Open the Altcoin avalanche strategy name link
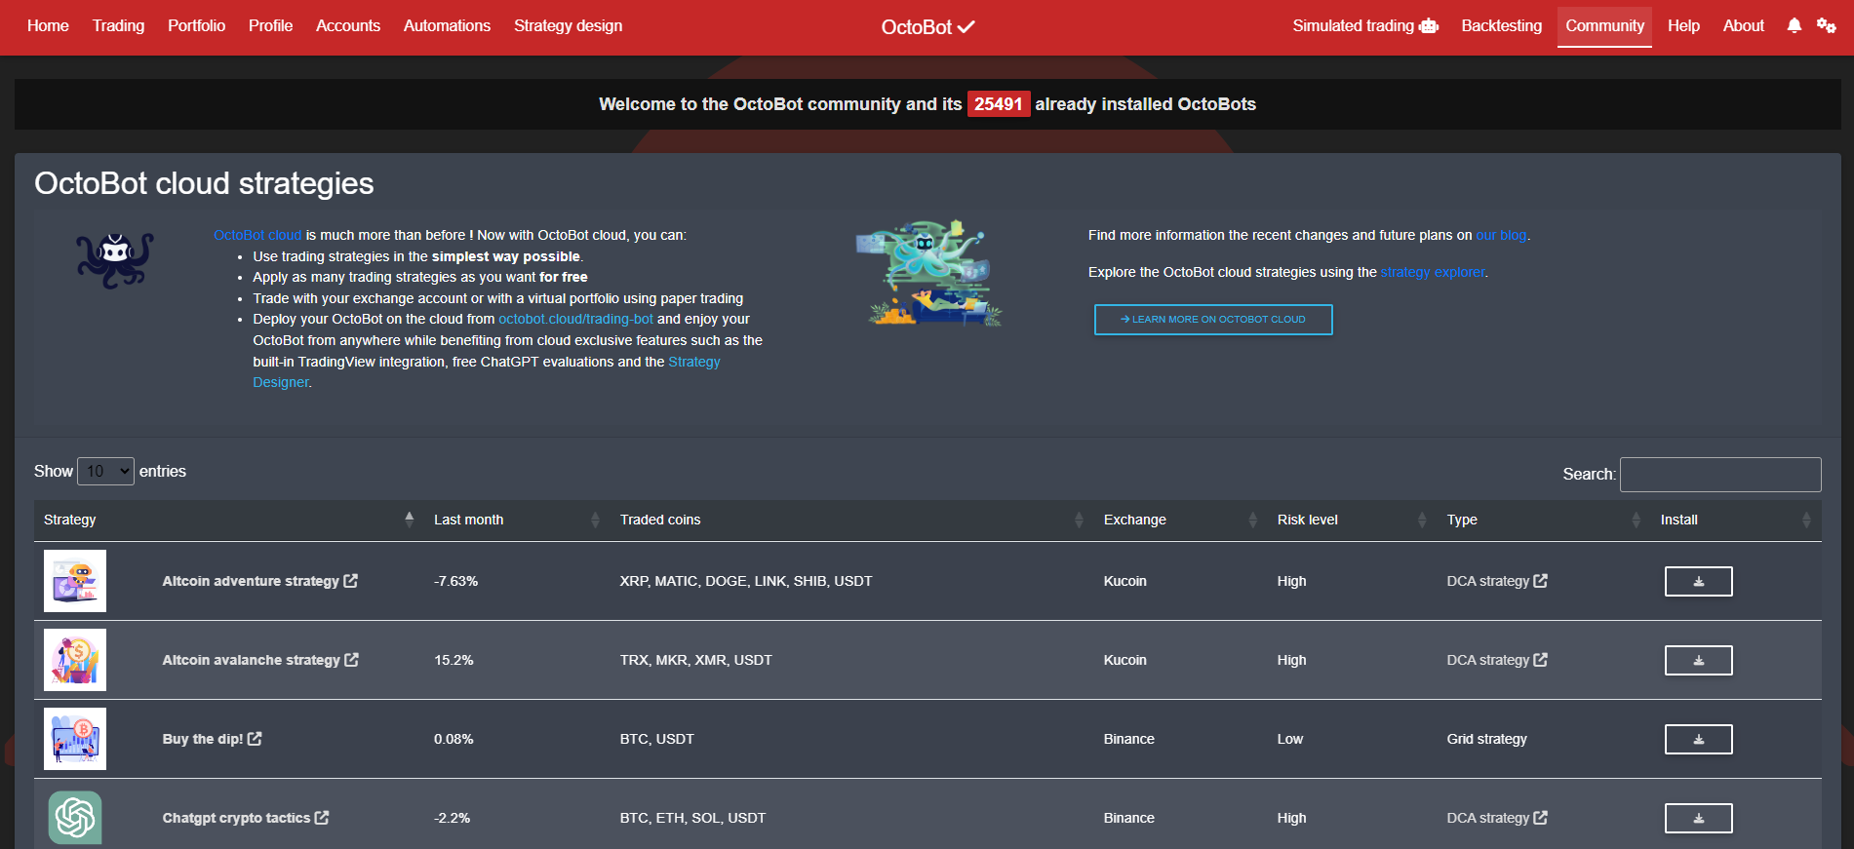Viewport: 1854px width, 849px height. point(251,660)
